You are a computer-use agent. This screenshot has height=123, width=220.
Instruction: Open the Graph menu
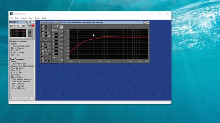coord(24,18)
